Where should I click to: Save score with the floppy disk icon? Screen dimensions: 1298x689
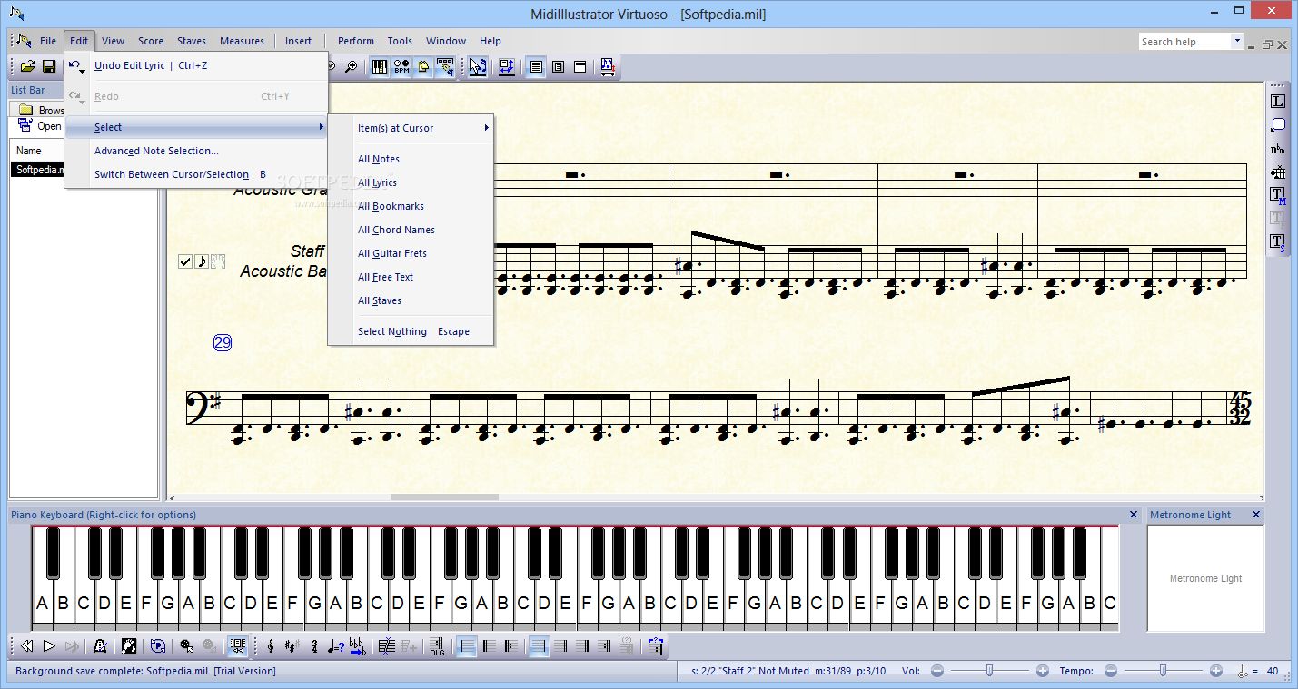pyautogui.click(x=49, y=66)
